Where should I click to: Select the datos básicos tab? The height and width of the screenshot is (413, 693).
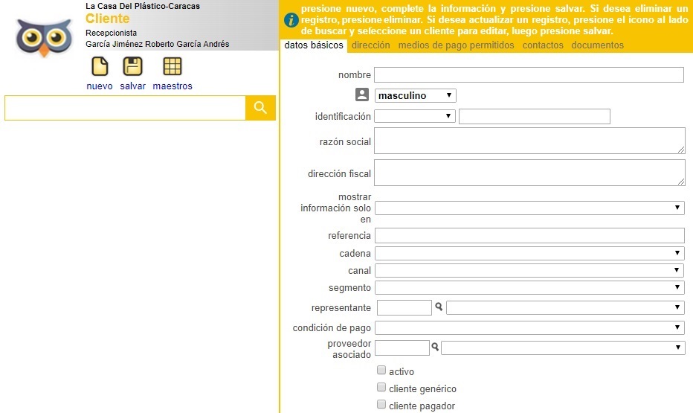(314, 45)
